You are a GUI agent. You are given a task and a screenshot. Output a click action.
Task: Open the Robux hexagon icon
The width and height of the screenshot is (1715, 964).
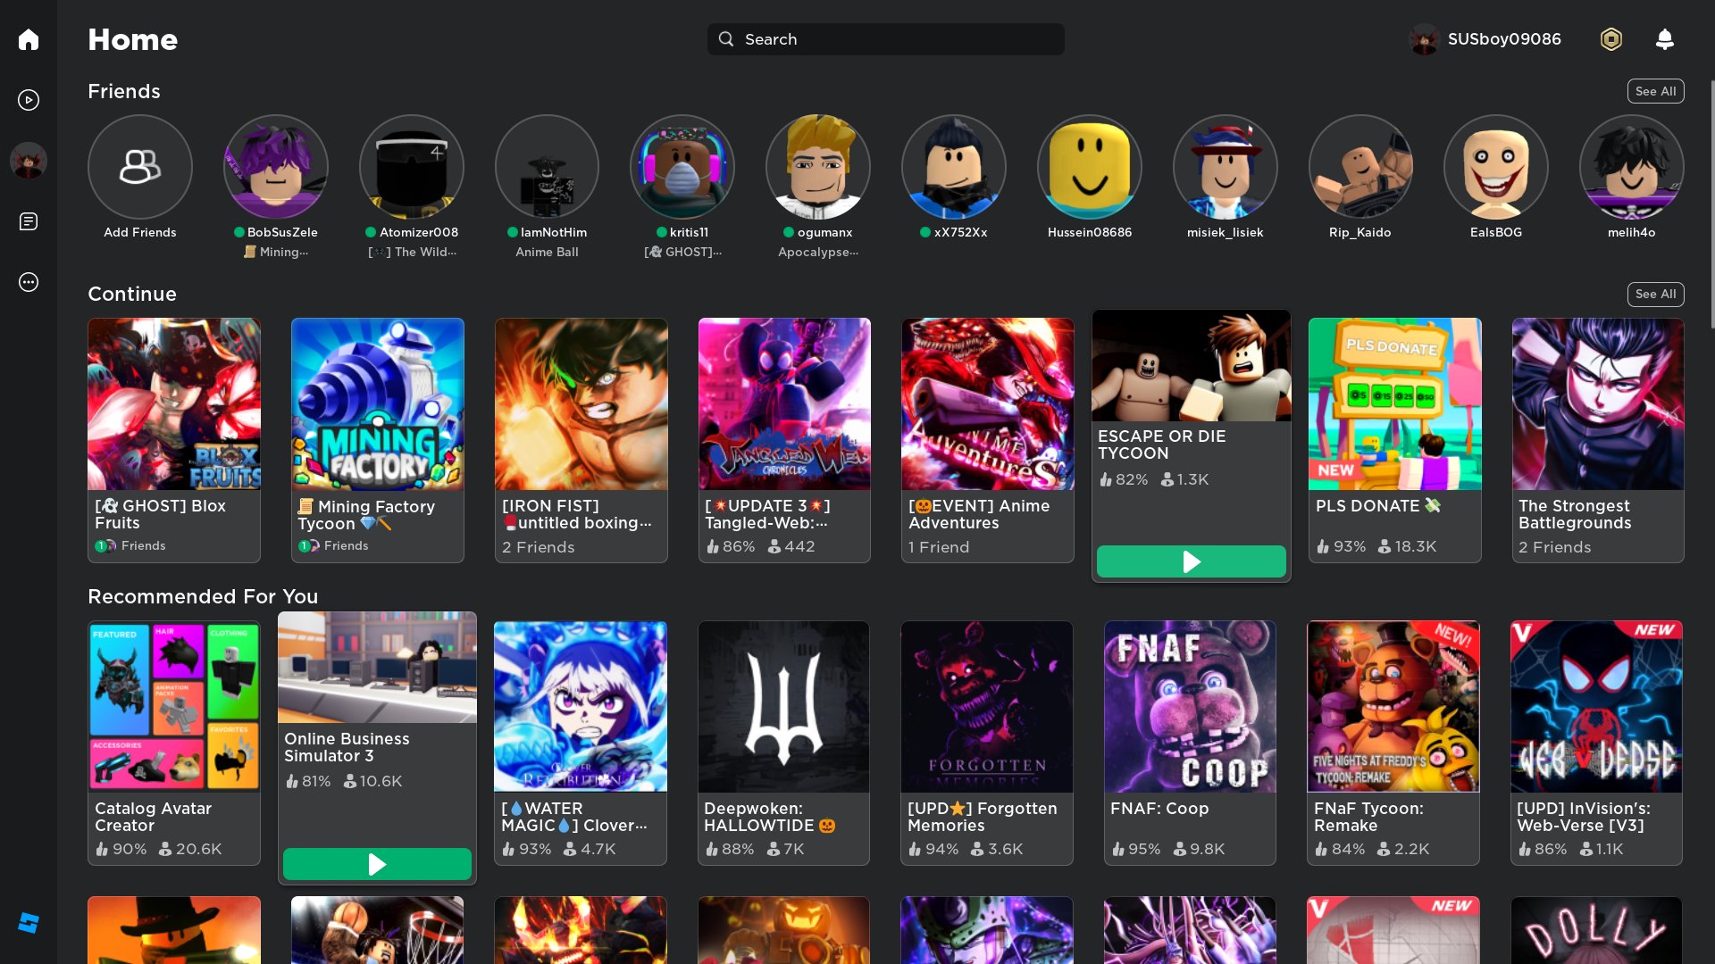coord(1610,39)
